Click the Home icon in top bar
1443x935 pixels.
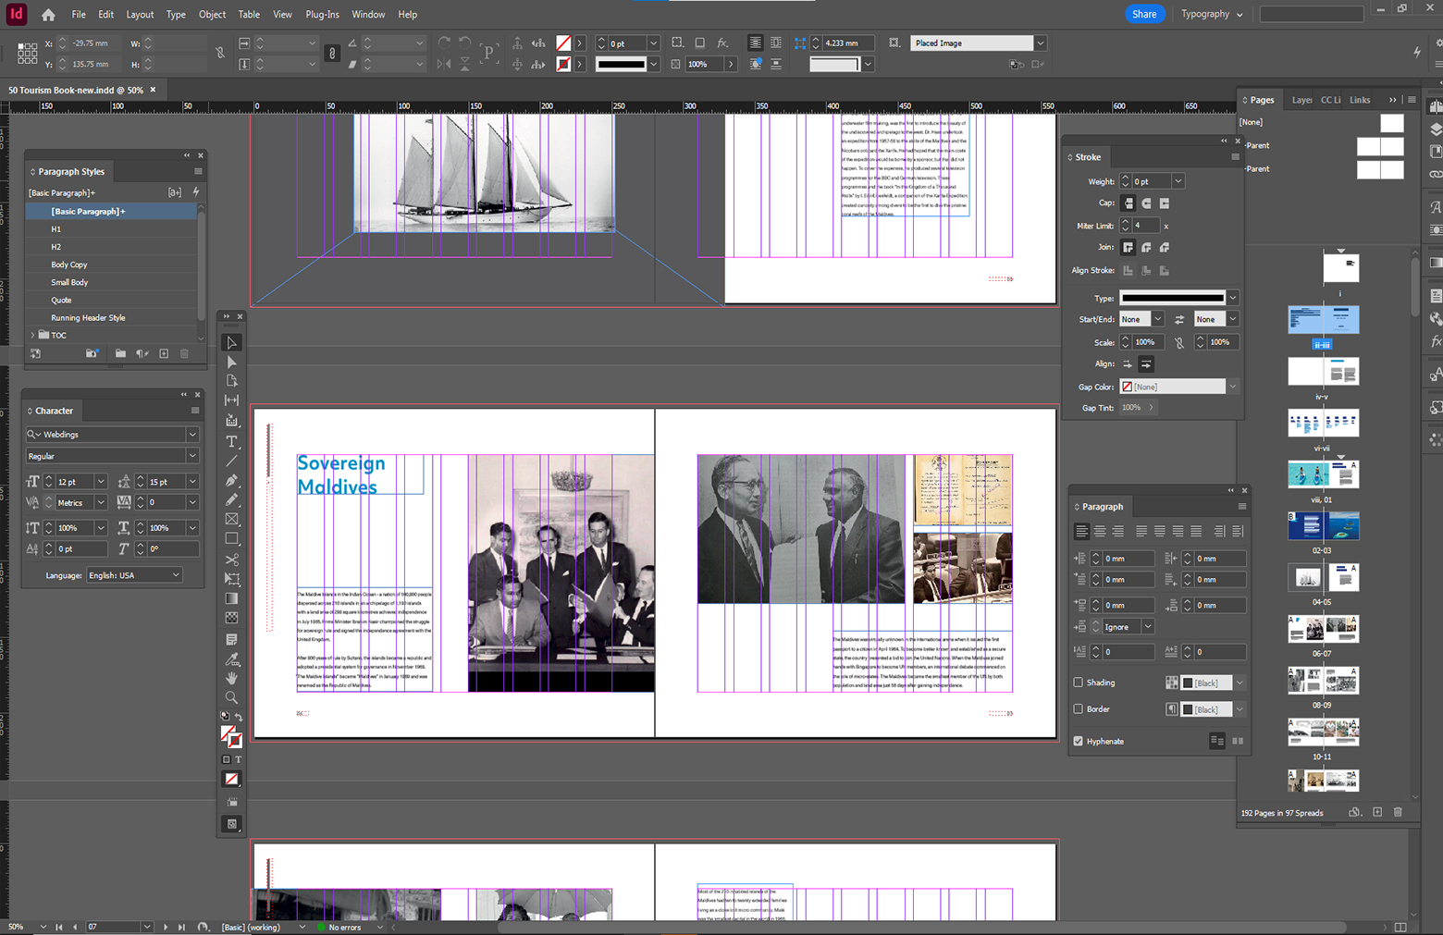coord(48,15)
